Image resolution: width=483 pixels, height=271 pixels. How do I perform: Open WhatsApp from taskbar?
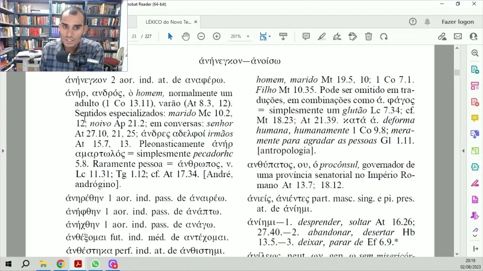(x=95, y=264)
